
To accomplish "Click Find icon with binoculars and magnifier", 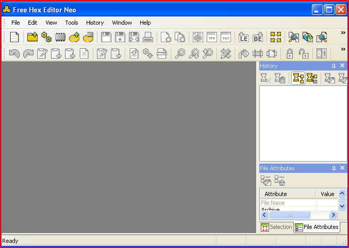I will (294, 37).
